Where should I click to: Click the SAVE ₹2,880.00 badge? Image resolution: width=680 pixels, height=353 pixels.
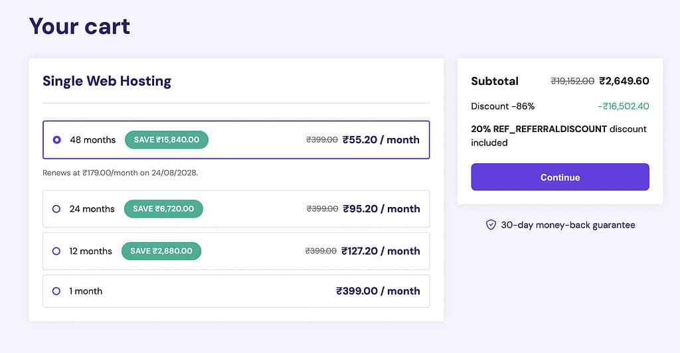pyautogui.click(x=161, y=251)
